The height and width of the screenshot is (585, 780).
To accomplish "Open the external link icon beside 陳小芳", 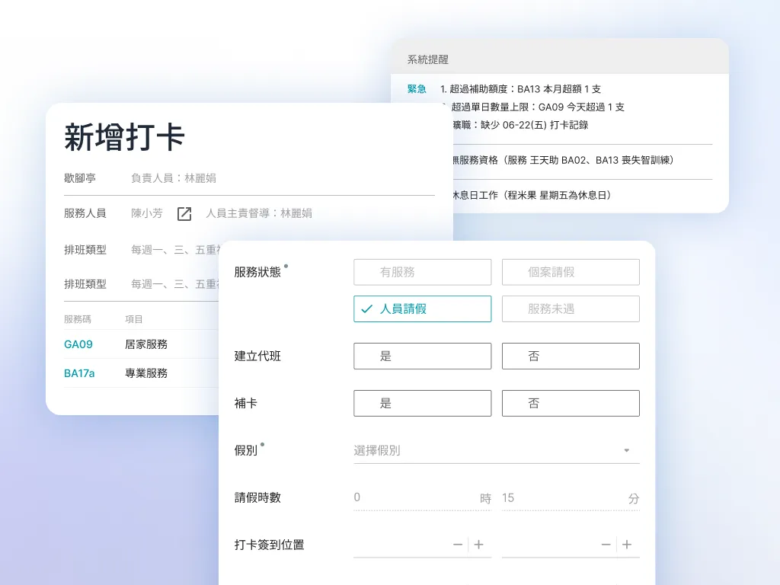I will click(184, 214).
